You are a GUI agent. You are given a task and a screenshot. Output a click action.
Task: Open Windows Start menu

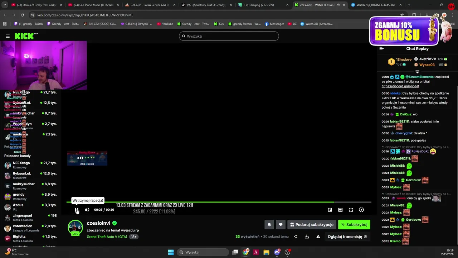[x=171, y=252]
